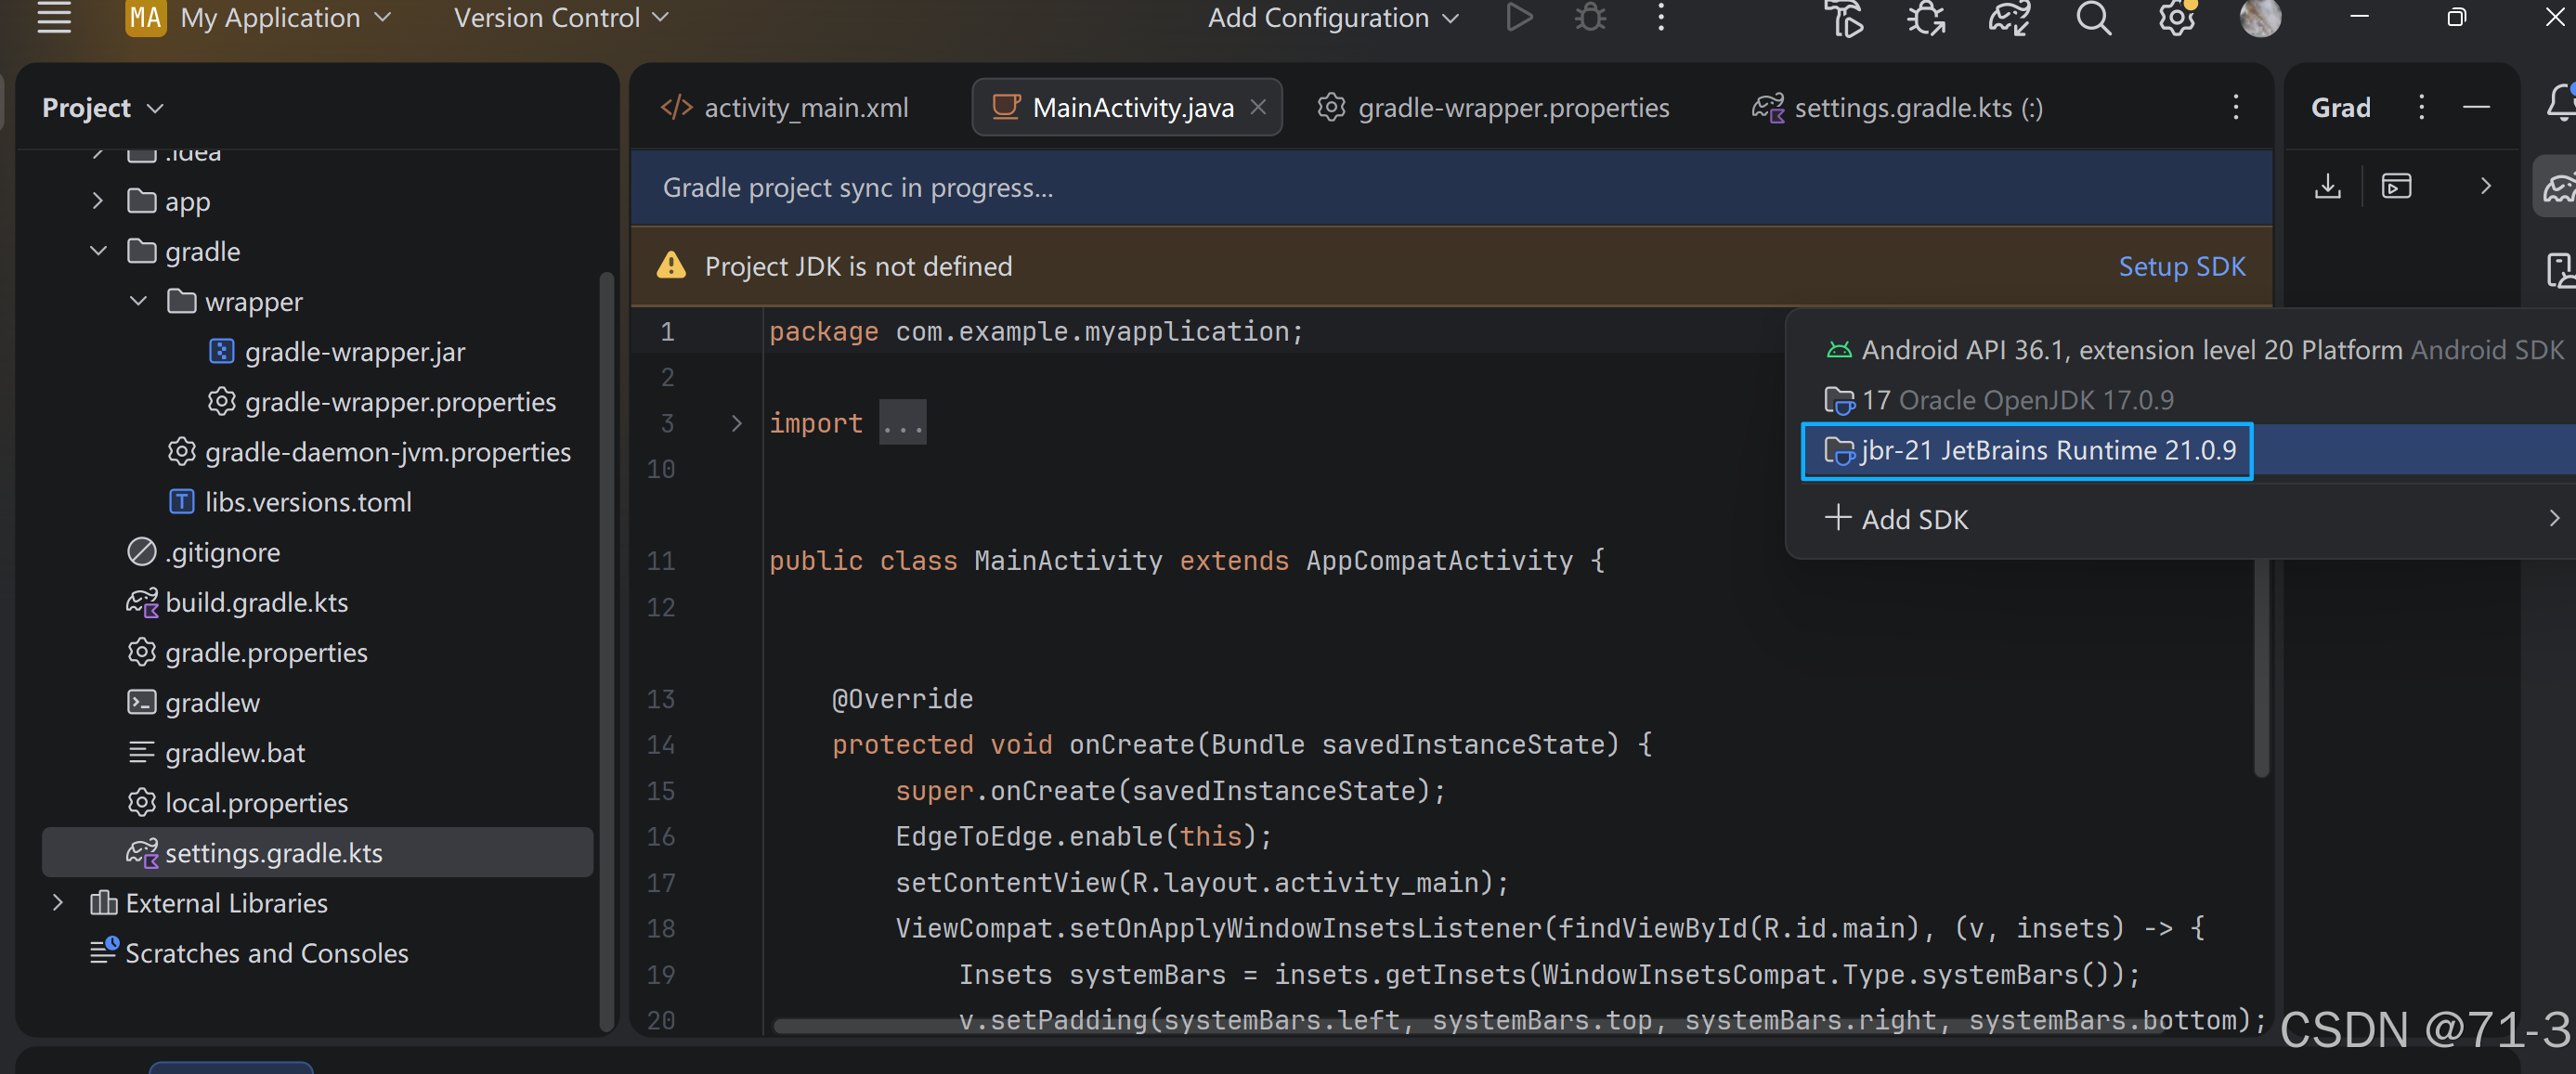Open the IDE settings gear icon
The image size is (2576, 1074).
pos(2176,18)
